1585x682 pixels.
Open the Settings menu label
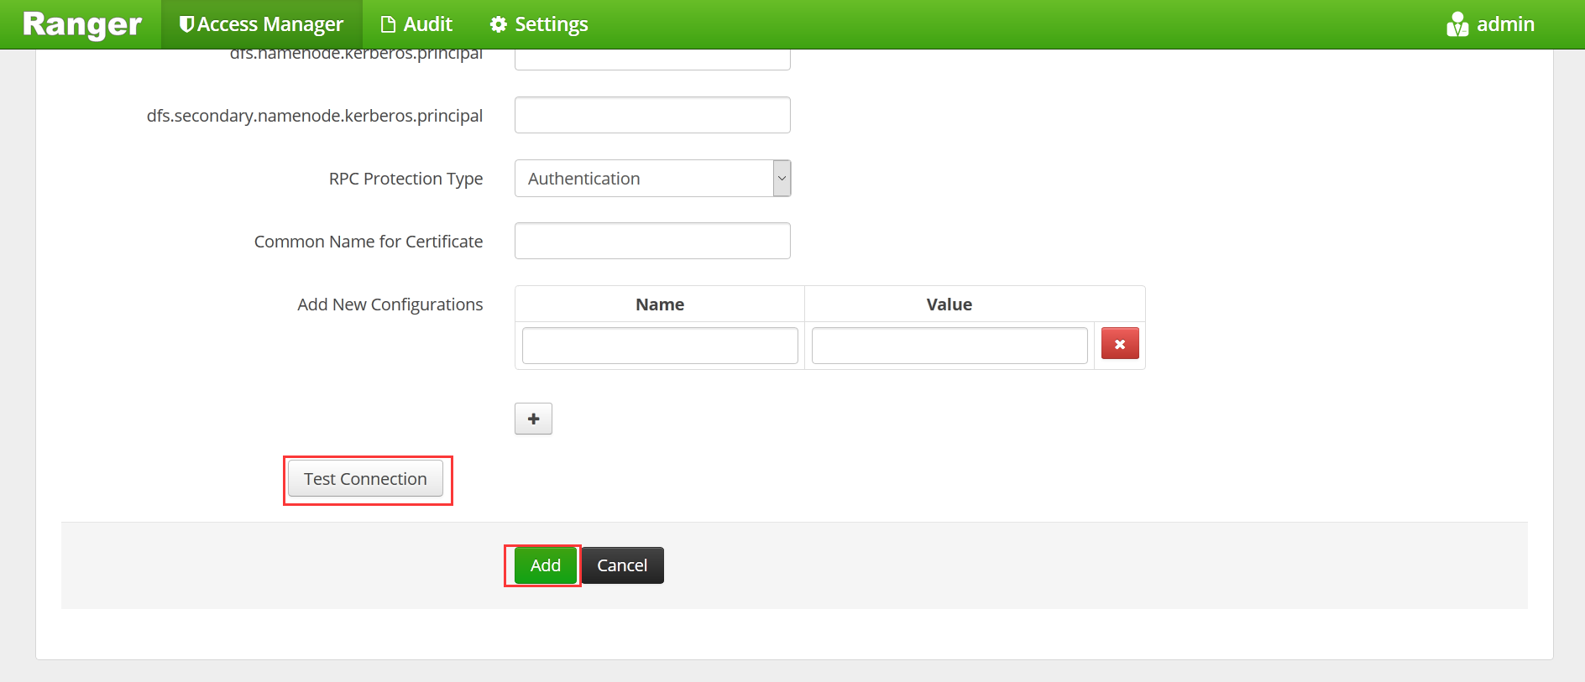click(x=551, y=24)
